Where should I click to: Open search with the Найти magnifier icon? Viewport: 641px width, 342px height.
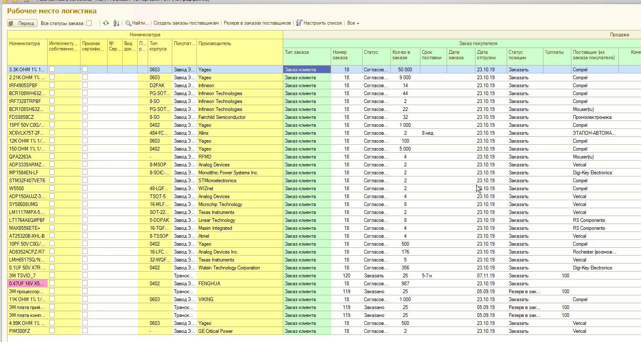128,23
